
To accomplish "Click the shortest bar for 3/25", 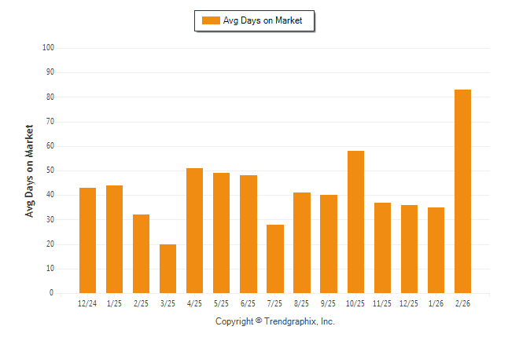I will tap(167, 268).
